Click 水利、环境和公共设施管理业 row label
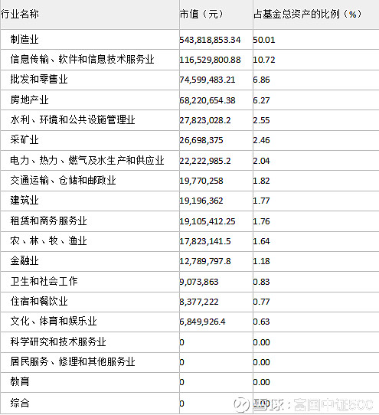 (73, 119)
